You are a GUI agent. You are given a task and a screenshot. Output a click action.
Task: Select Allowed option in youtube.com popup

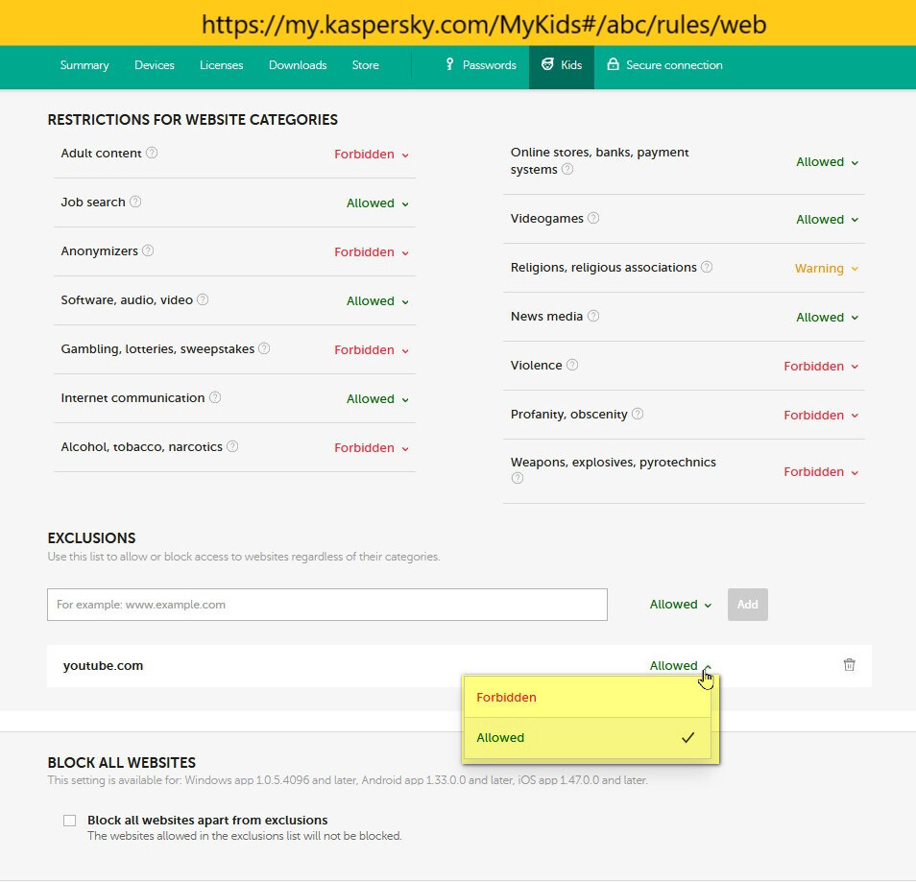point(587,738)
